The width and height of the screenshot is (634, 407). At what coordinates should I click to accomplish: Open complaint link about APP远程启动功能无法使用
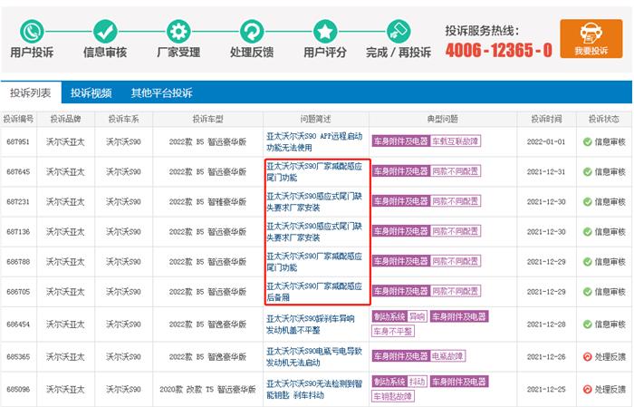[x=314, y=142]
